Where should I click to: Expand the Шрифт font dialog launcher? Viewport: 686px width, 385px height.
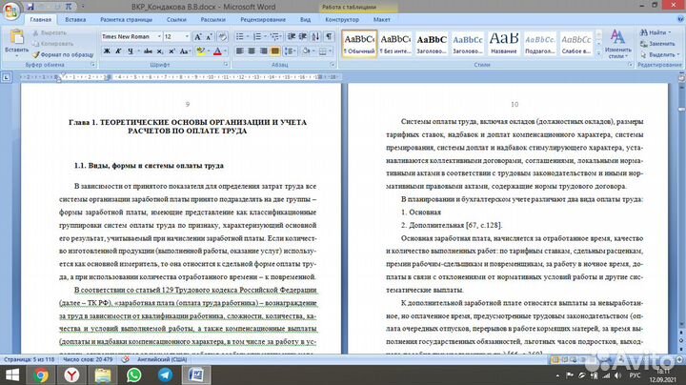(226, 65)
